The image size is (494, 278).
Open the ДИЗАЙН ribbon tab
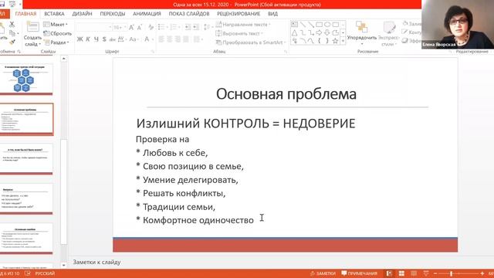tap(83, 14)
